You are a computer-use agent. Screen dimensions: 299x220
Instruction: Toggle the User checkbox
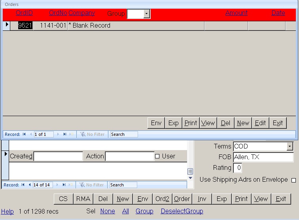(x=157, y=156)
